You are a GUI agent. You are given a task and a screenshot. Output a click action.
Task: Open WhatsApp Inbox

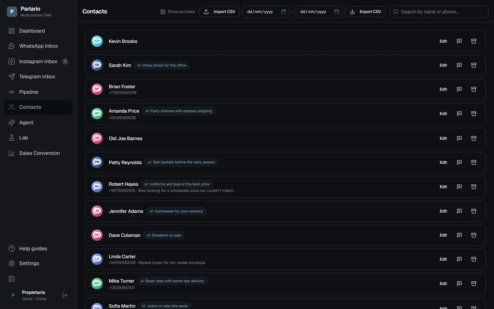(38, 46)
